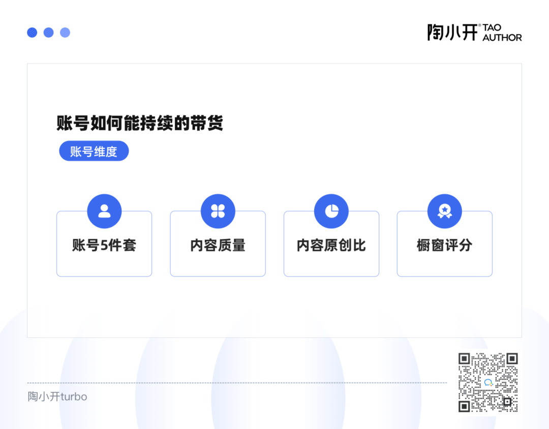This screenshot has width=549, height=429.
Task: Click the heading 账号如何能持续的带货
Action: [140, 123]
